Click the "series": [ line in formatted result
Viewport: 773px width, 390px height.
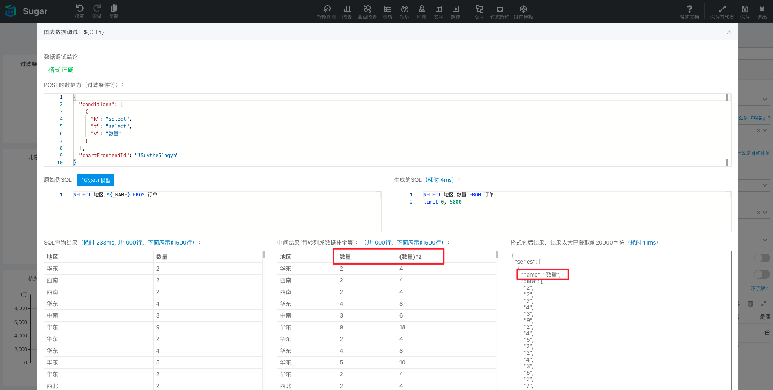528,262
